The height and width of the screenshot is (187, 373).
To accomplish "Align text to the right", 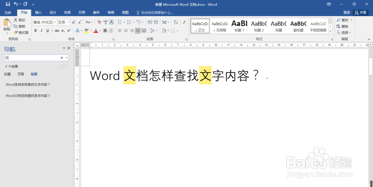I will tap(132, 31).
